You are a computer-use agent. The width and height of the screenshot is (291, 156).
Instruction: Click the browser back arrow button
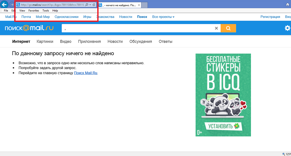(x=4, y=5)
